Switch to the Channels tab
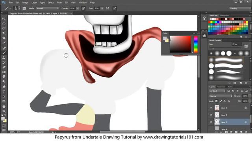This screenshot has width=252, height=141. pyautogui.click(x=221, y=87)
